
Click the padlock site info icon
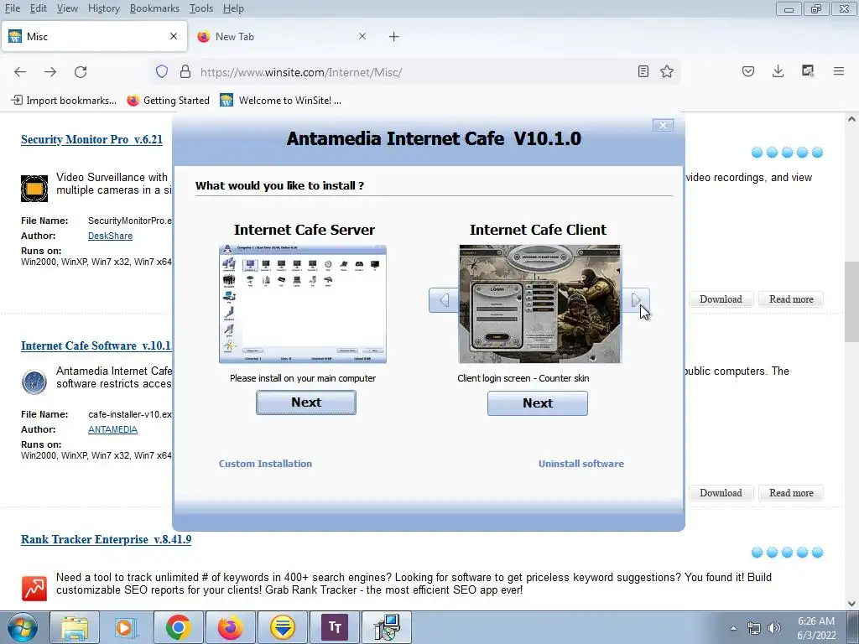[185, 72]
